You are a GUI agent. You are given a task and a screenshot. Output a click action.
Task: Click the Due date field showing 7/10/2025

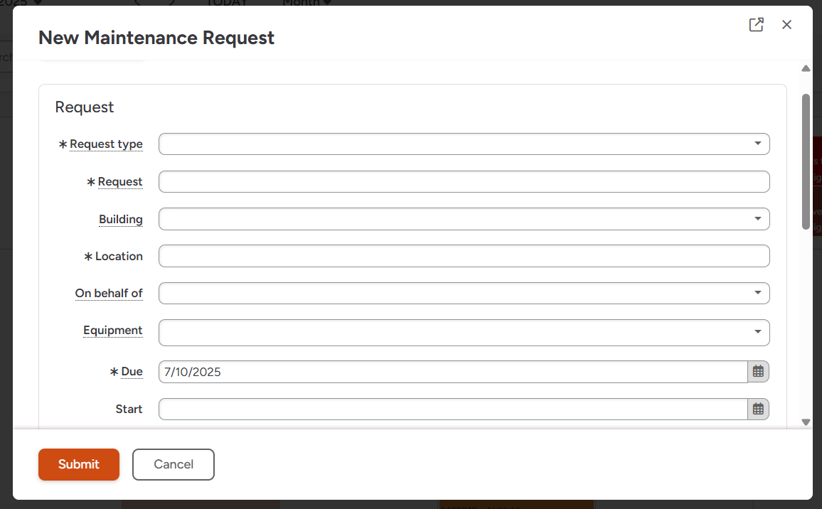453,372
